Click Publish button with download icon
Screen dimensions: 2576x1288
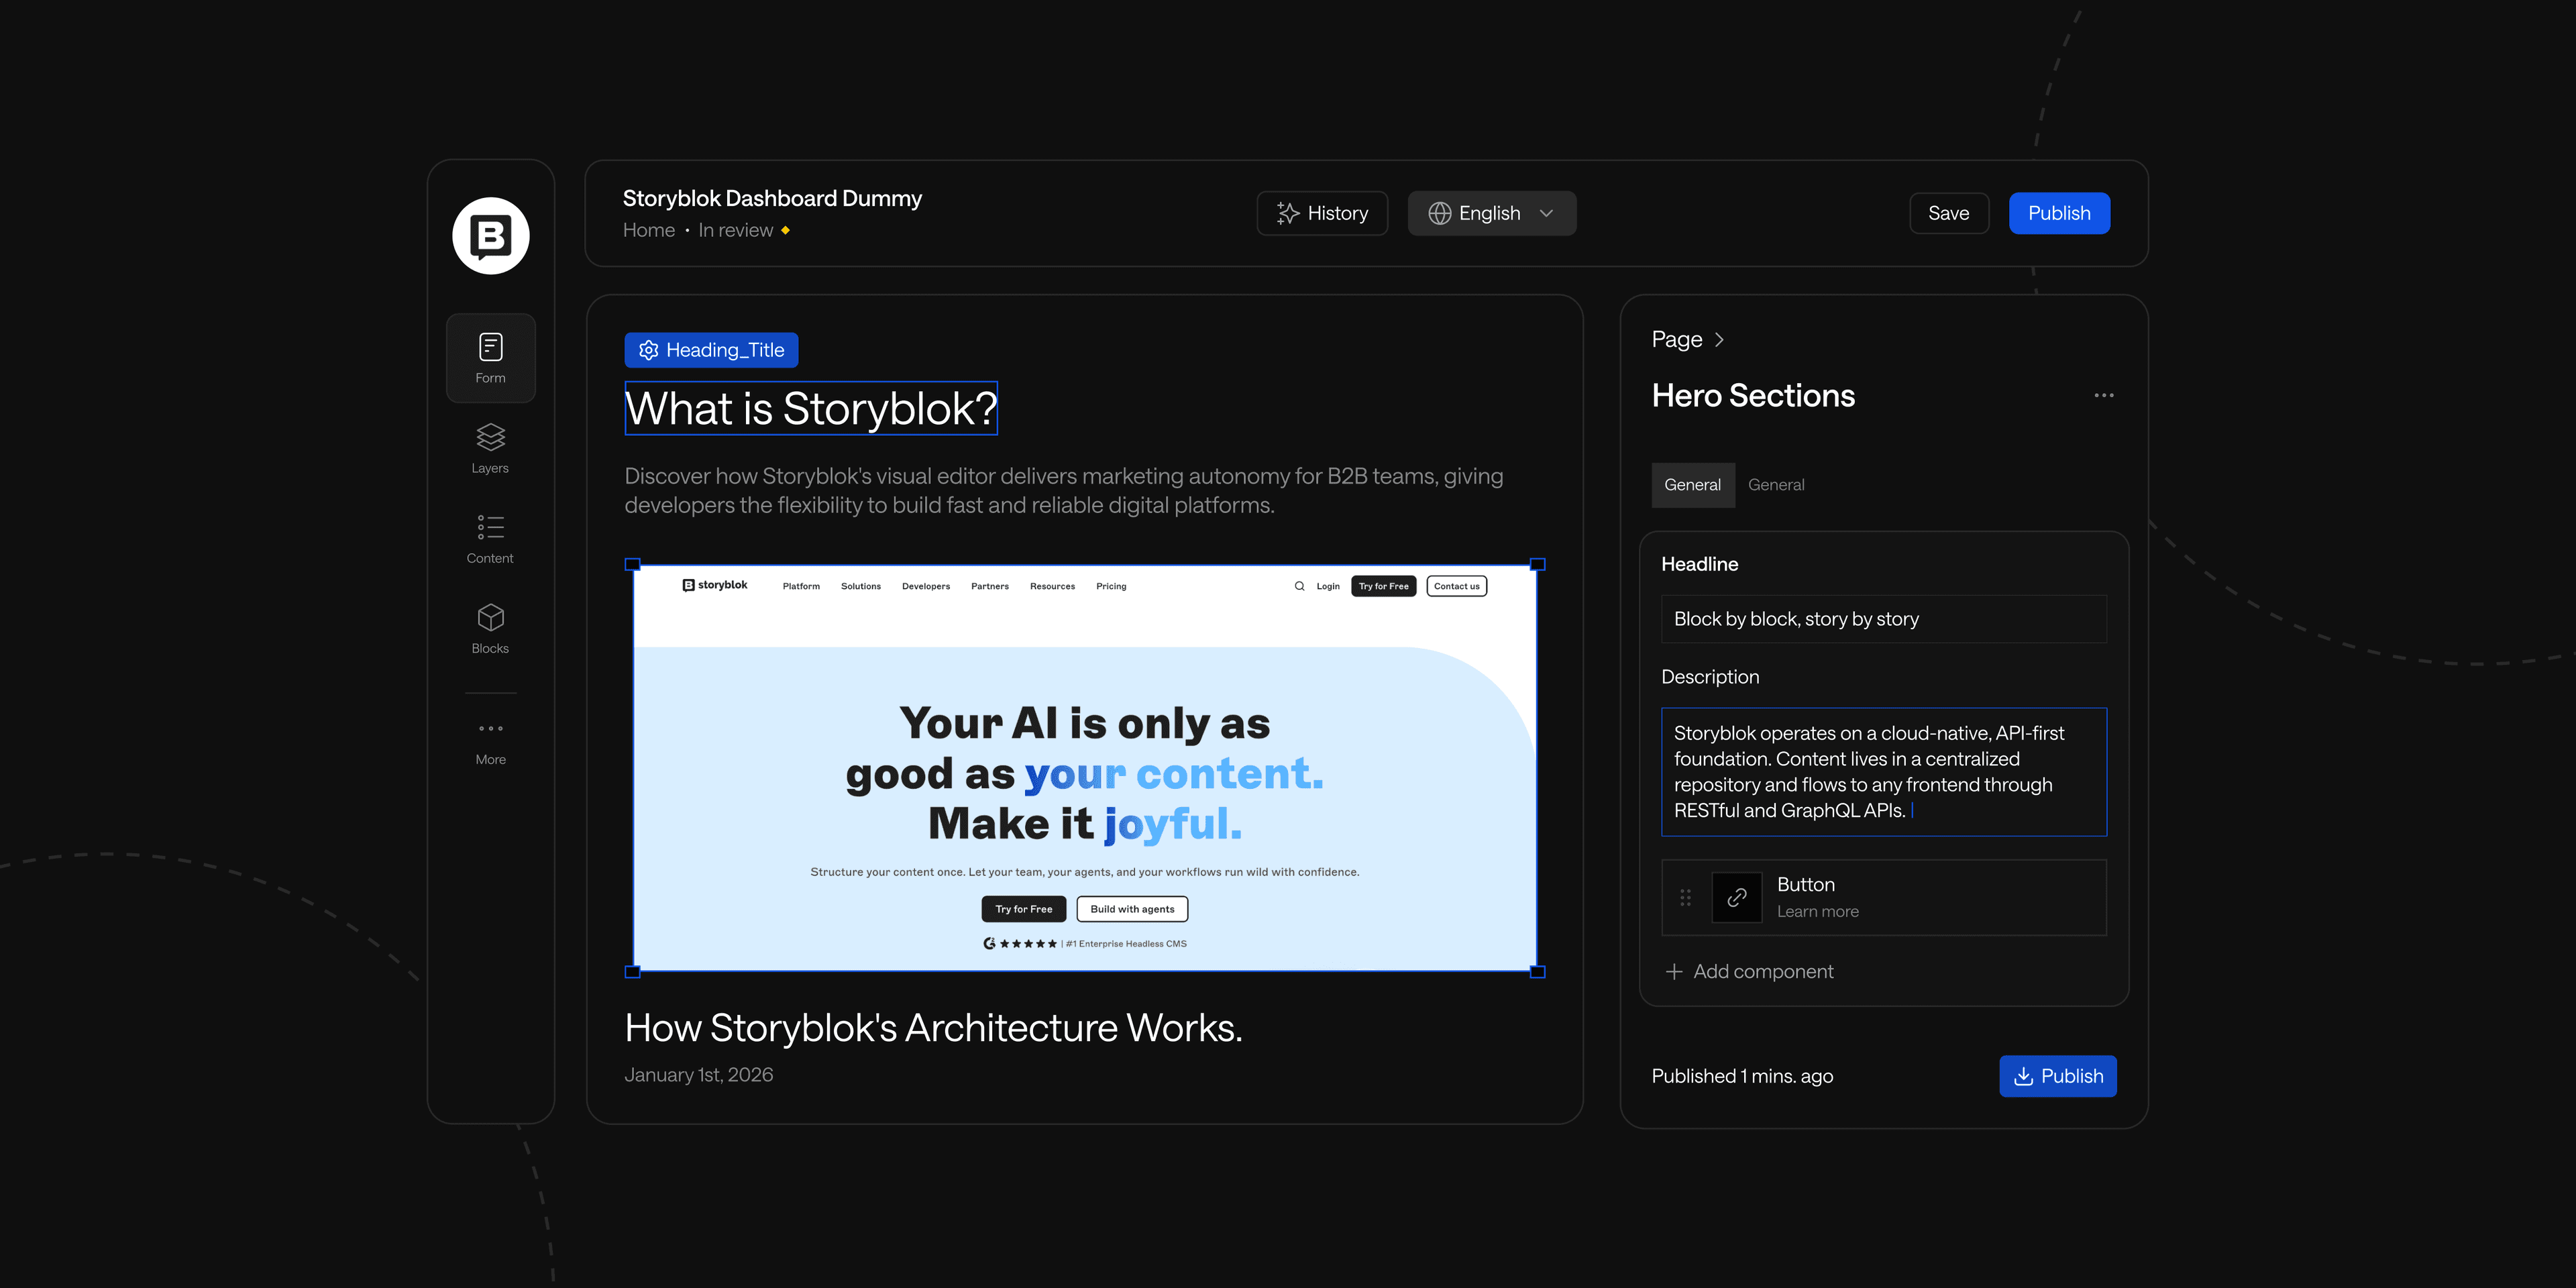point(2058,1076)
